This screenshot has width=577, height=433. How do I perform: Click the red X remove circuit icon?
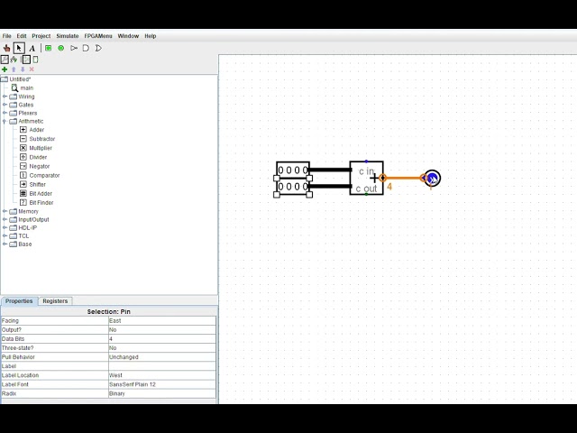[32, 69]
